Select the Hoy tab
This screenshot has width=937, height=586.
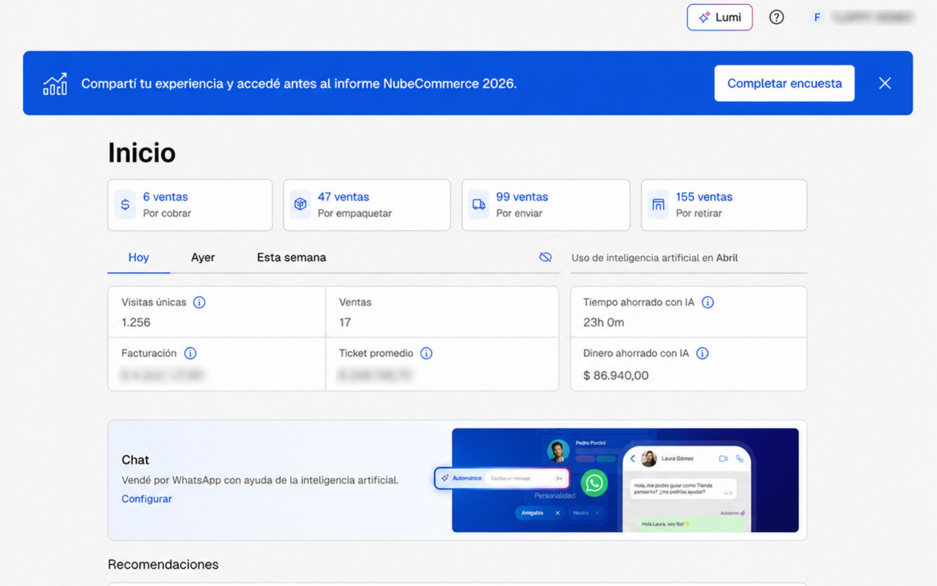[139, 257]
